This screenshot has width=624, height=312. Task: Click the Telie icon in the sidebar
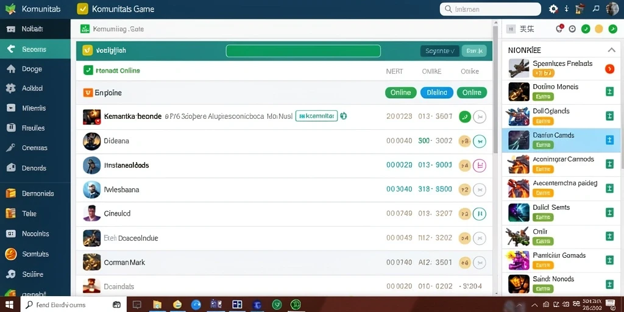[x=11, y=214]
